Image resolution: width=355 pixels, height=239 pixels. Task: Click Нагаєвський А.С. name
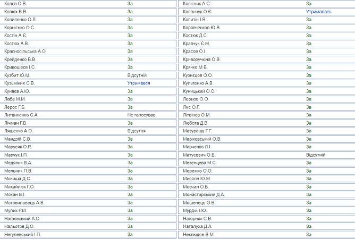click(22, 219)
